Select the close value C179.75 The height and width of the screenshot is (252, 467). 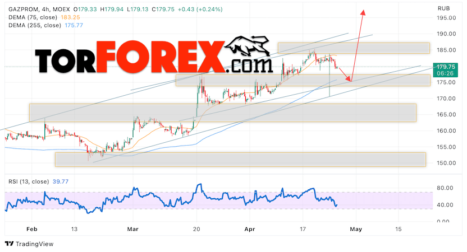pos(163,10)
